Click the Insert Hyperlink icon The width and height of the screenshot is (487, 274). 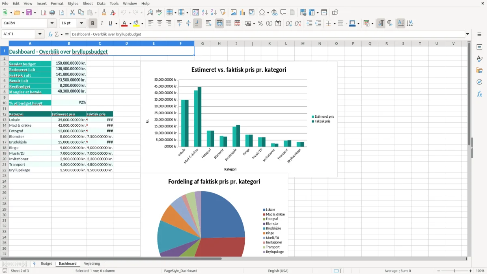coord(274,13)
